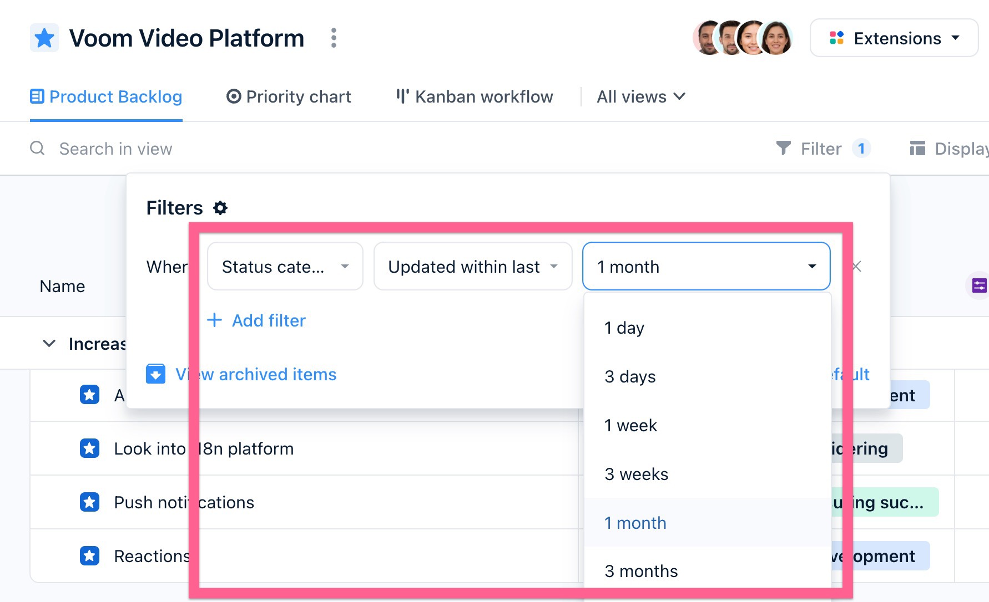
Task: Open the Extensions dropdown
Action: click(x=894, y=38)
